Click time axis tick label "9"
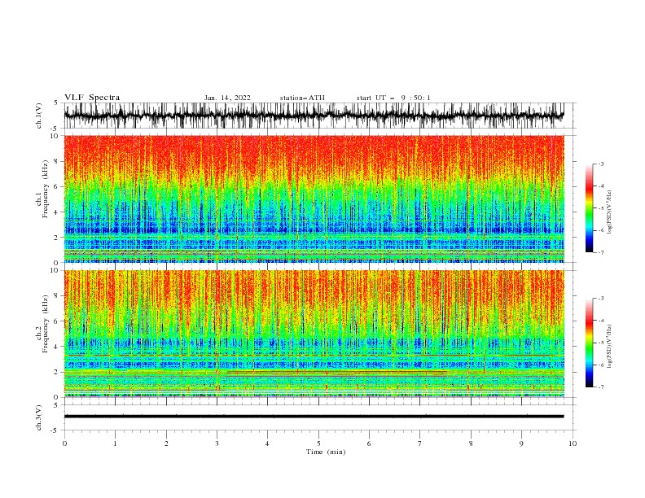645x498 pixels. tap(521, 443)
